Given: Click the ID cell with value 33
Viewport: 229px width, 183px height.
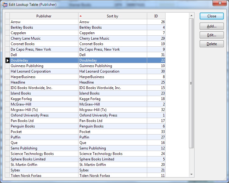Looking at the screenshot, I should (156, 132).
